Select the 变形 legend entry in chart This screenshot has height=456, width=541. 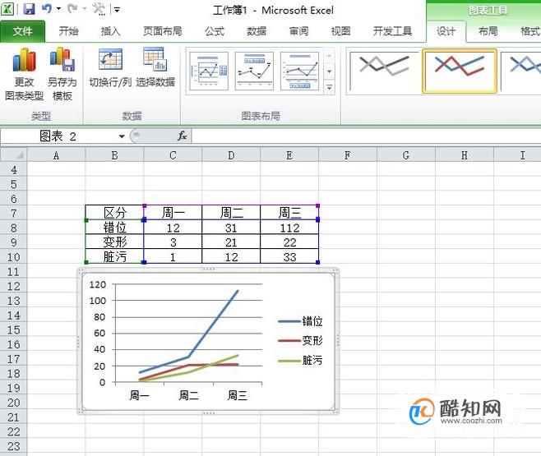pyautogui.click(x=300, y=341)
